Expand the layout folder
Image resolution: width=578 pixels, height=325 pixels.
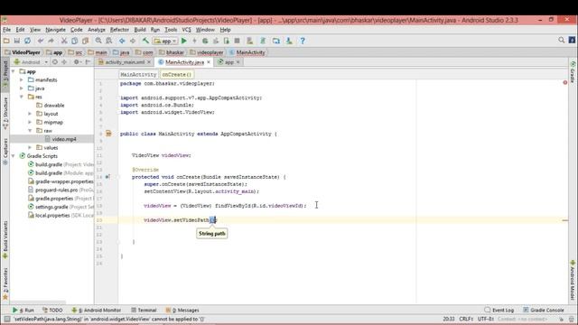click(x=30, y=114)
